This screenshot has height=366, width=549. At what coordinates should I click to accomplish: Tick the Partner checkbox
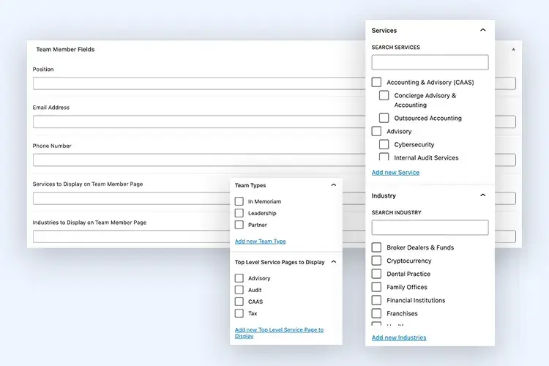pyautogui.click(x=239, y=225)
